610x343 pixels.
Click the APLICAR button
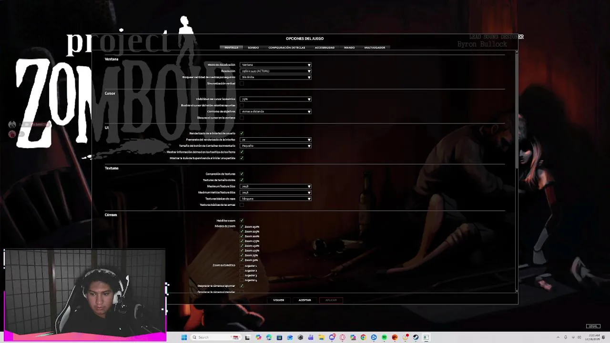pos(331,300)
